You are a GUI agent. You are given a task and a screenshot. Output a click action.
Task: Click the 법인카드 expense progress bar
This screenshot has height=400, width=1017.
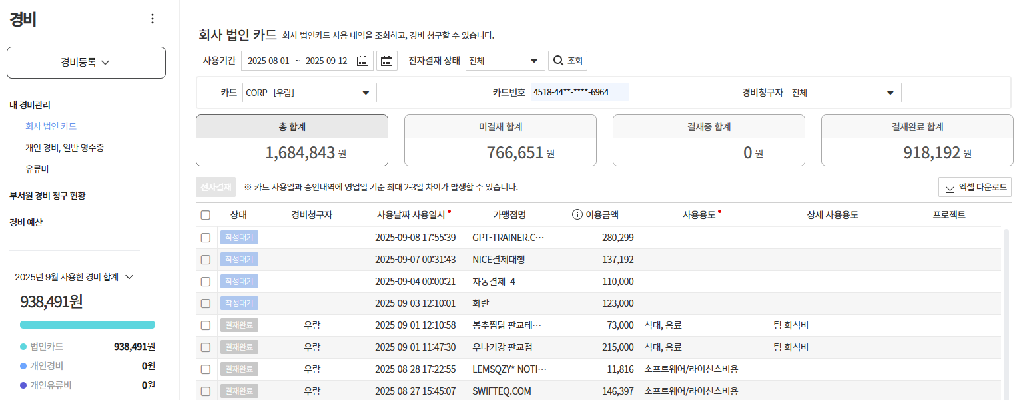point(87,324)
